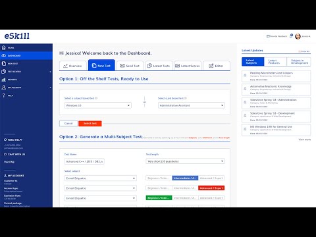Click the Jessica A. username in the header
This screenshot has height=237, width=316.
pos(306,36)
